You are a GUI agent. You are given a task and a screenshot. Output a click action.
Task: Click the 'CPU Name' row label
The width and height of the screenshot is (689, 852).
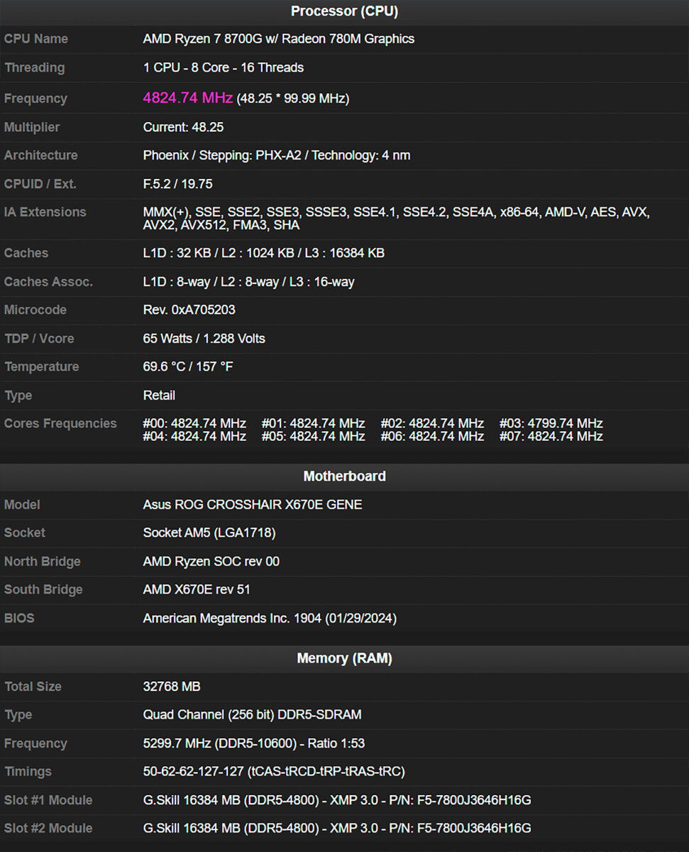(x=36, y=39)
